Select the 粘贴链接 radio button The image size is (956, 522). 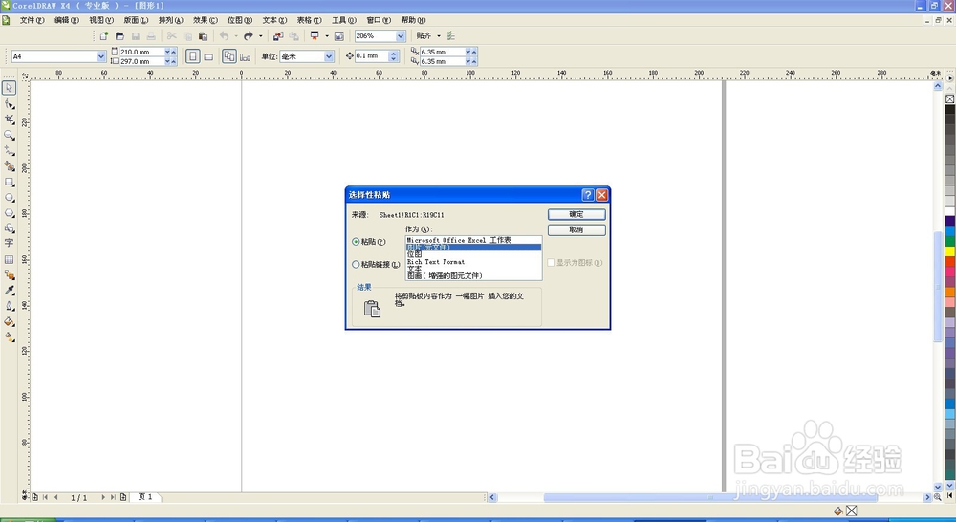click(x=356, y=265)
